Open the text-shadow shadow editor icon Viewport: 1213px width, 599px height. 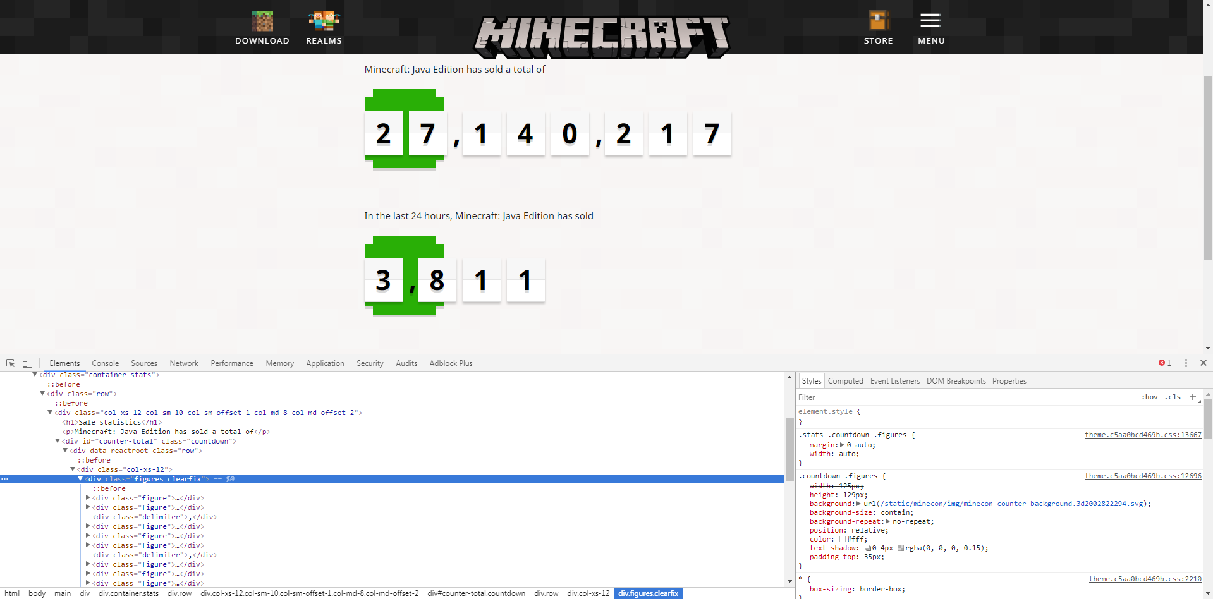[868, 548]
